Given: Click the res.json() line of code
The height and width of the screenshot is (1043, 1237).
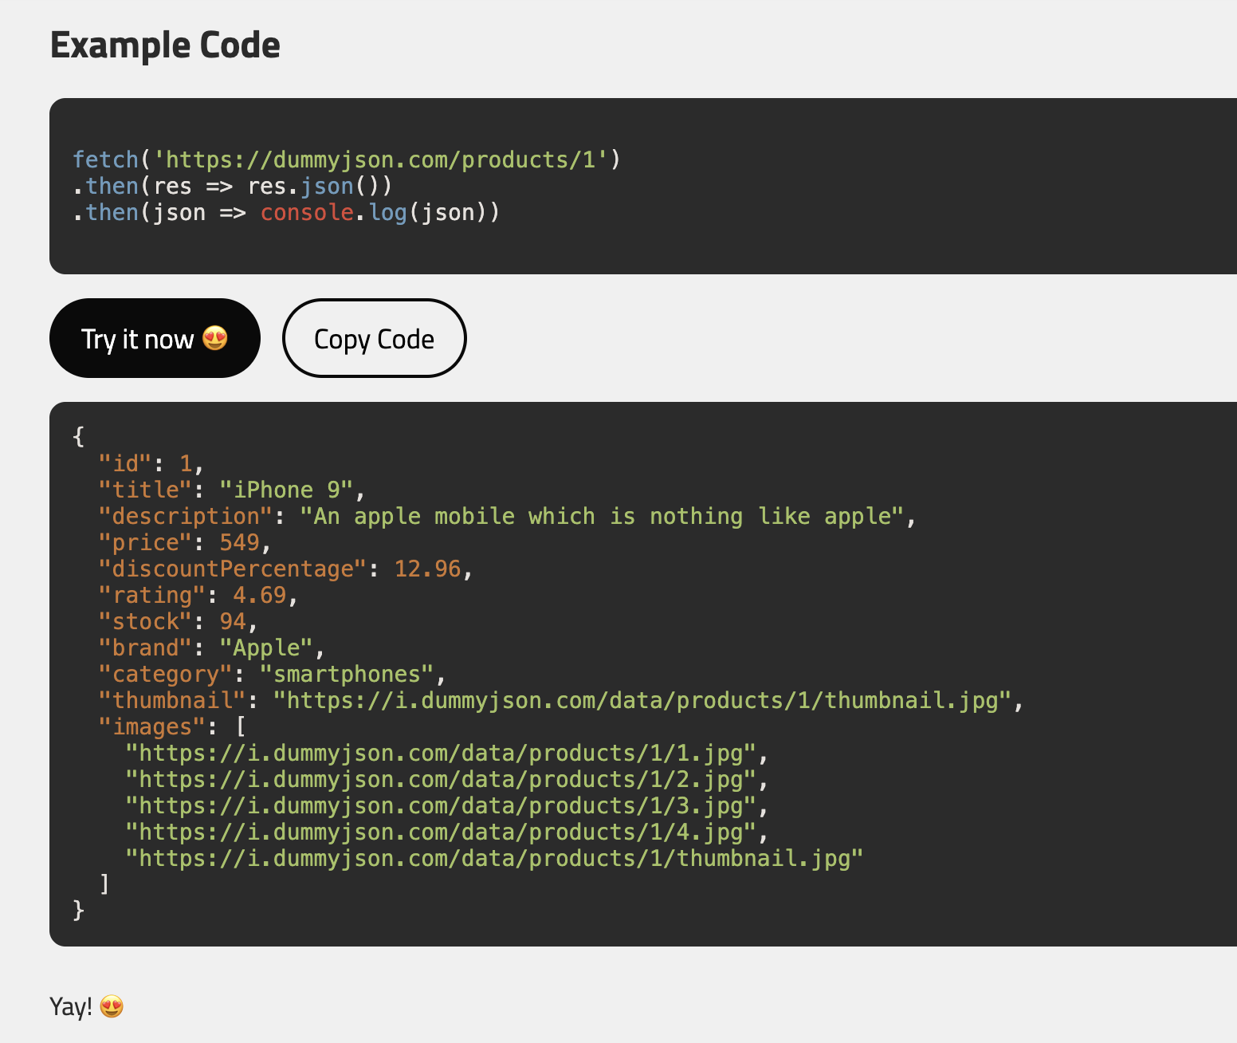Looking at the screenshot, I should pos(232,187).
